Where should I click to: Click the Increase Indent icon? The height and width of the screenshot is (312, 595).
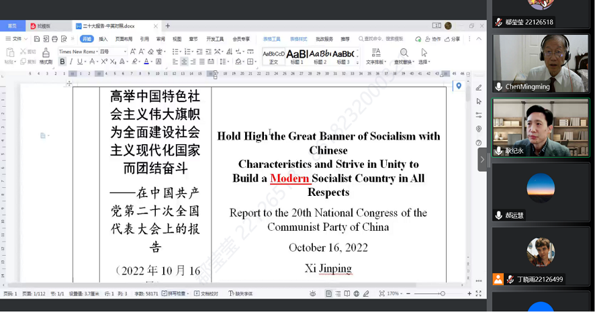pyautogui.click(x=208, y=52)
